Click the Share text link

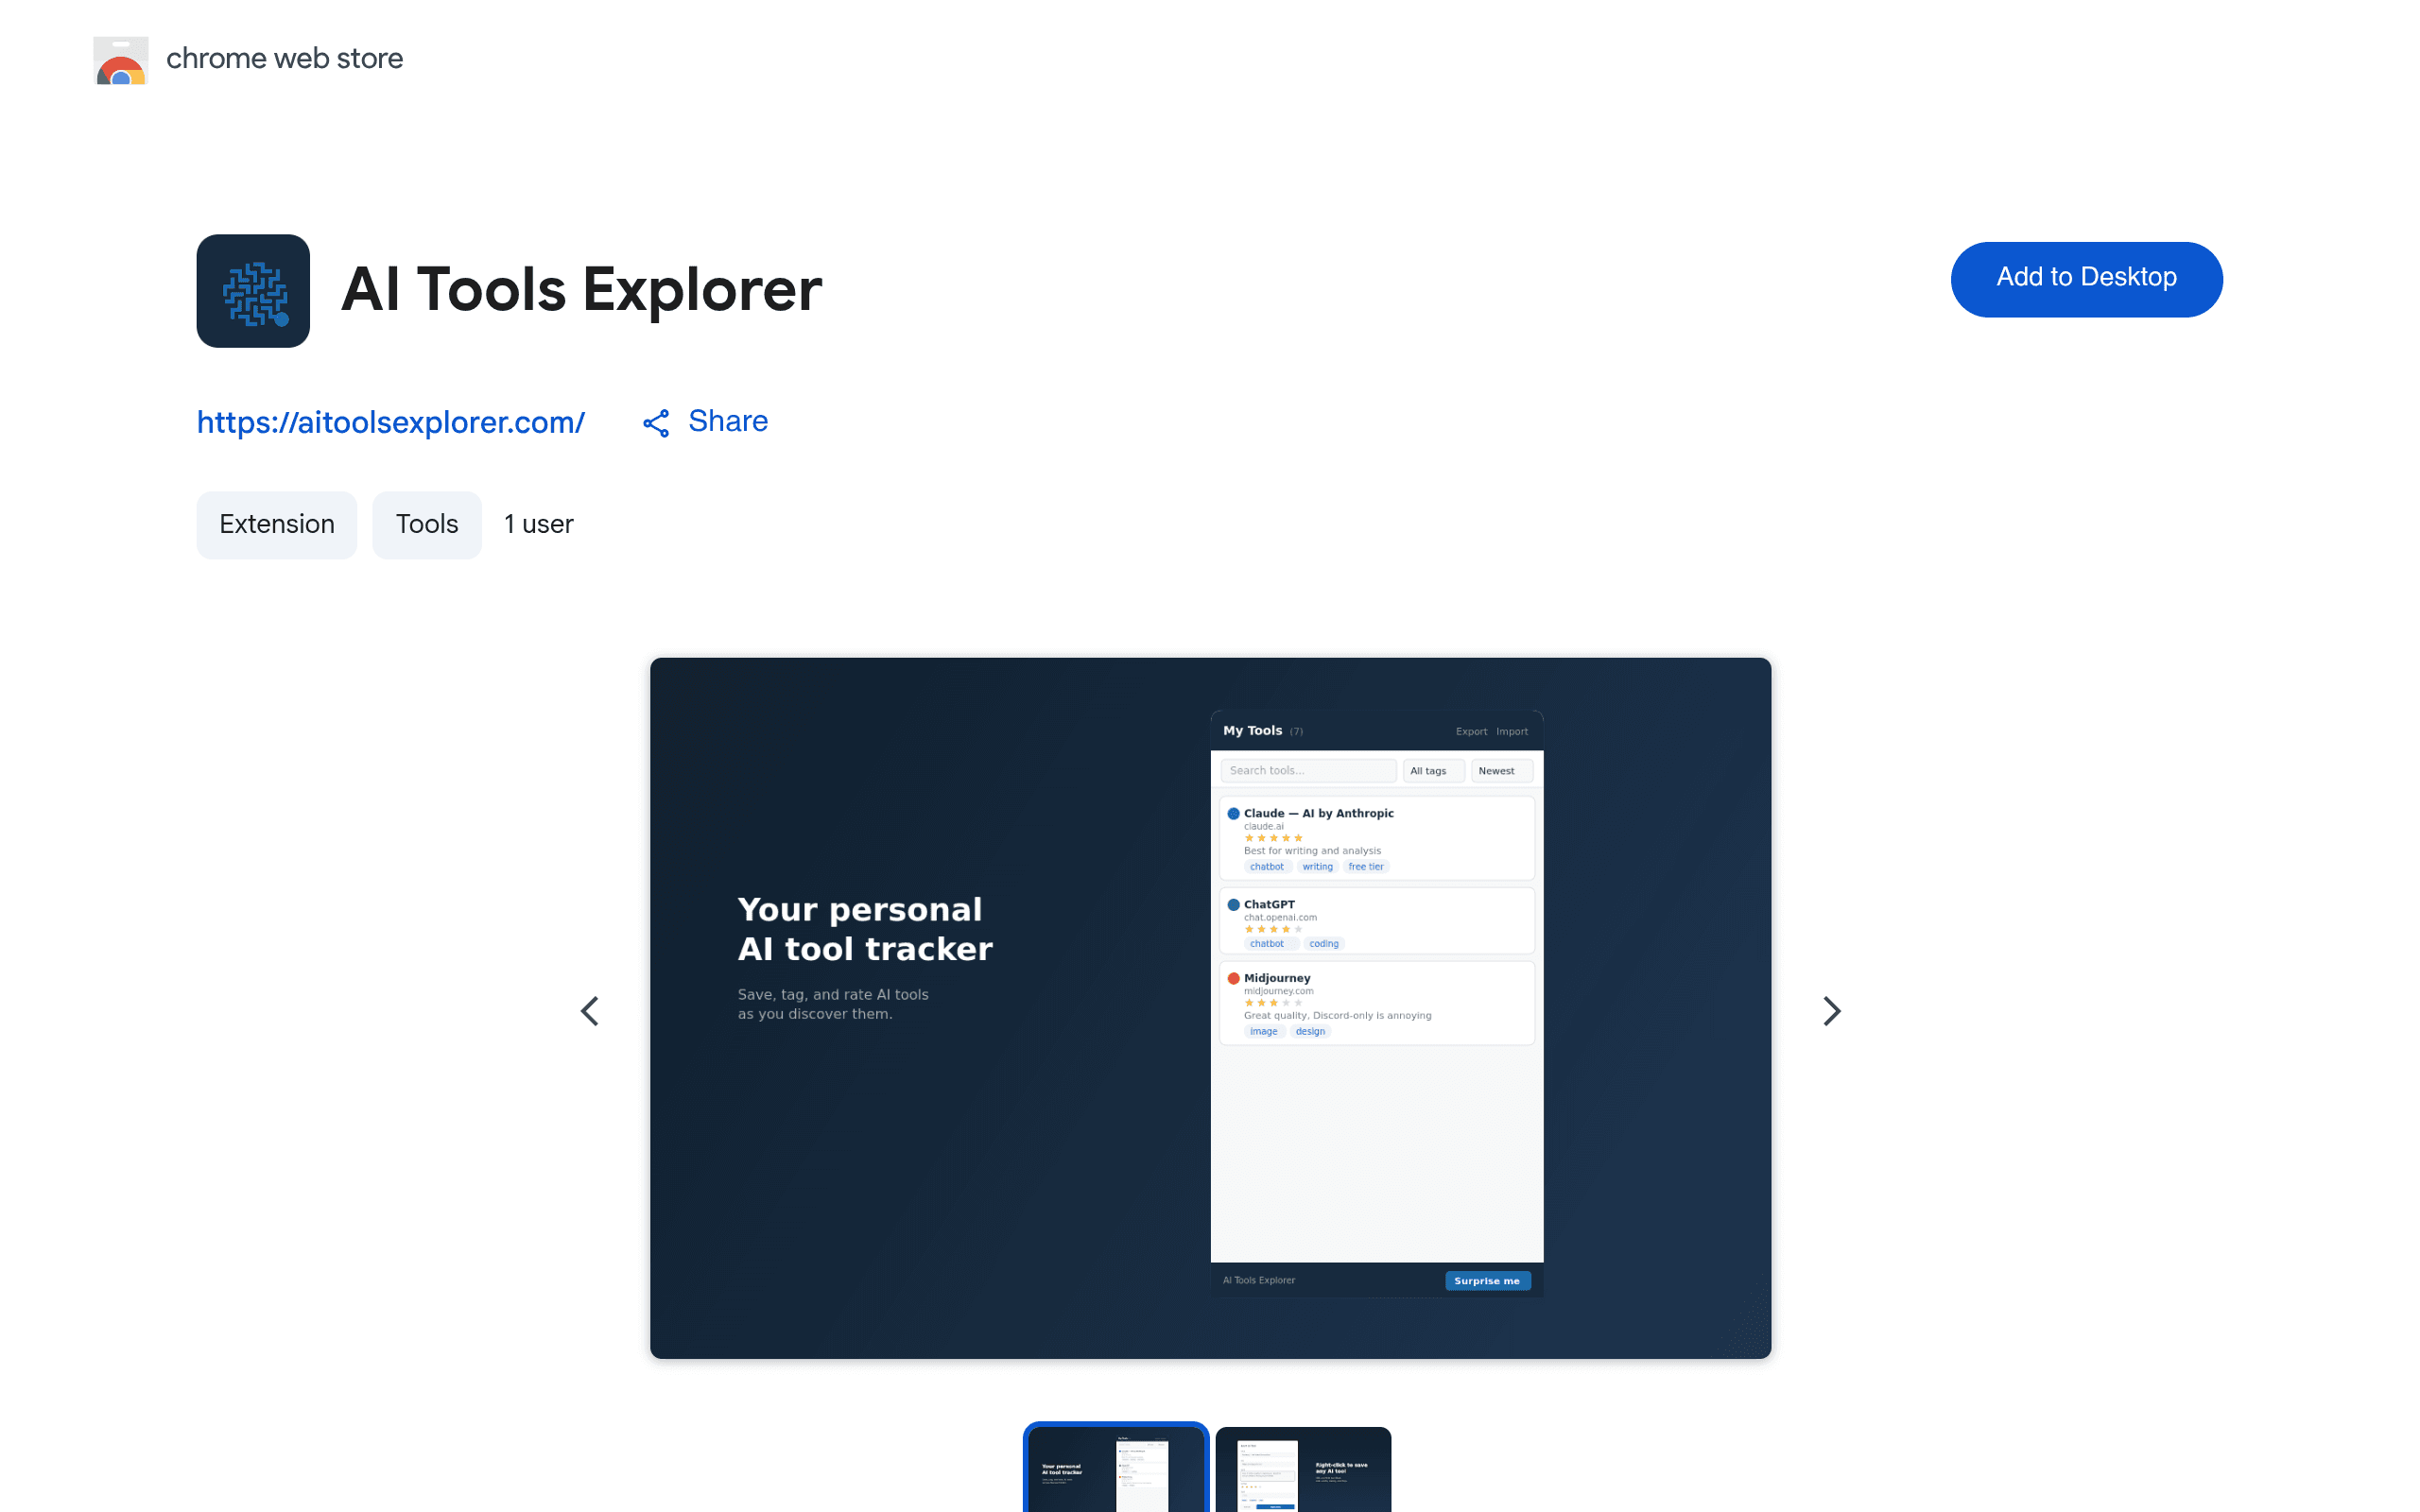click(x=728, y=421)
